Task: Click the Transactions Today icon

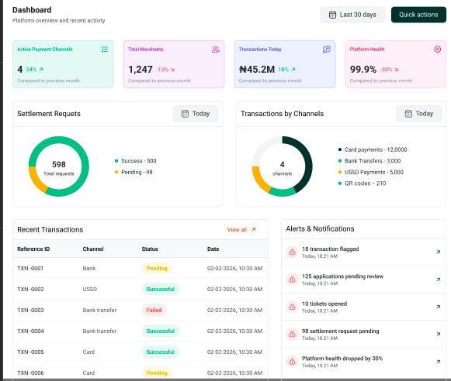Action: click(327, 50)
